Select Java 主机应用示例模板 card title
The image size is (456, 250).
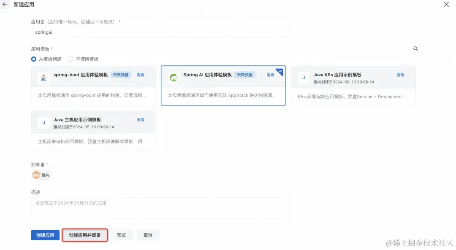point(77,120)
